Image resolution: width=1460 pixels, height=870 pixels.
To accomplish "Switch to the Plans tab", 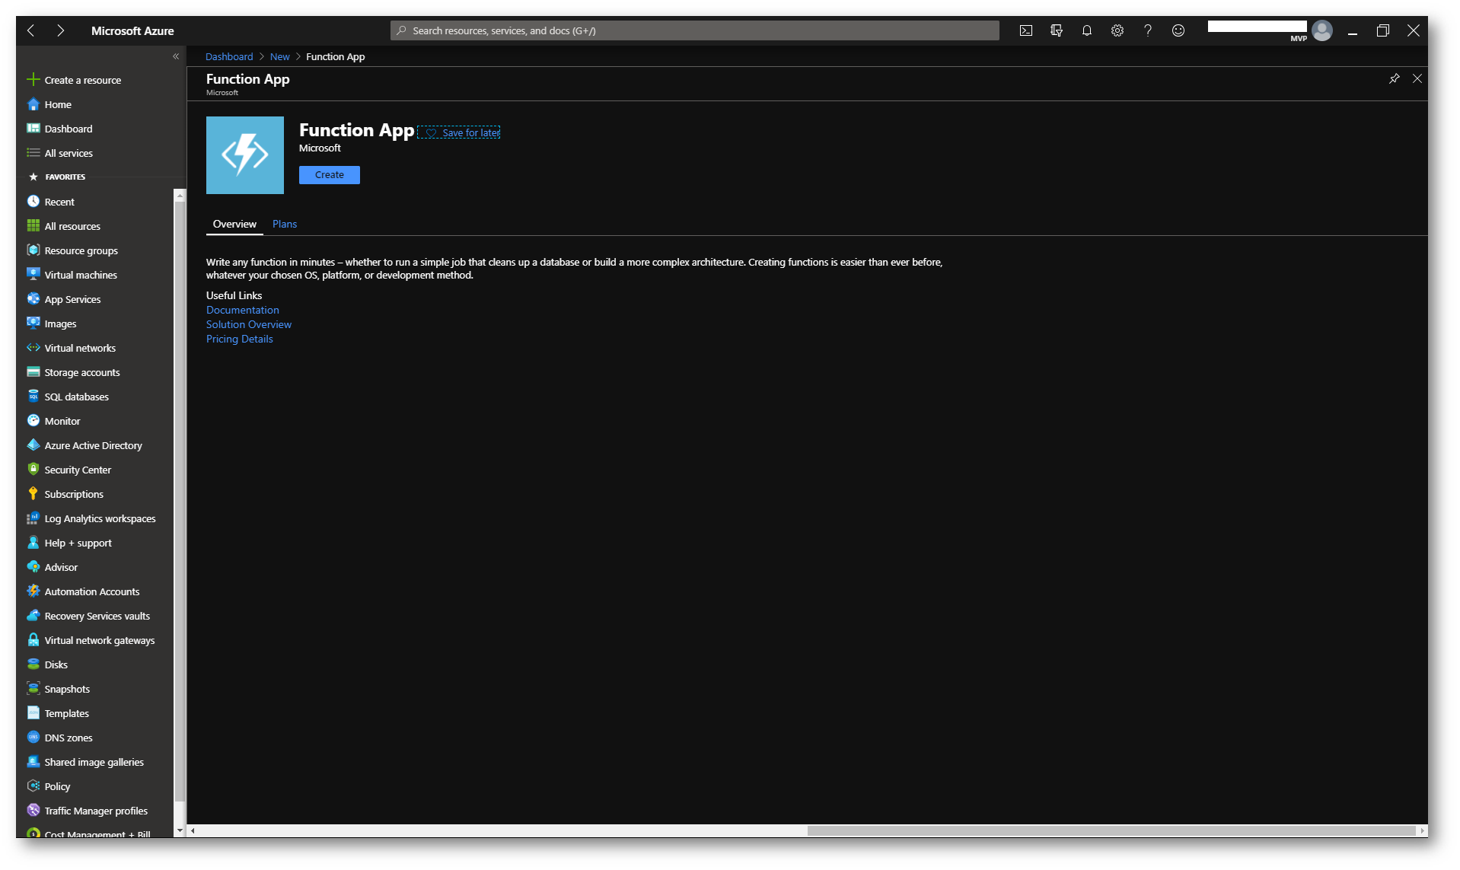I will coord(284,224).
